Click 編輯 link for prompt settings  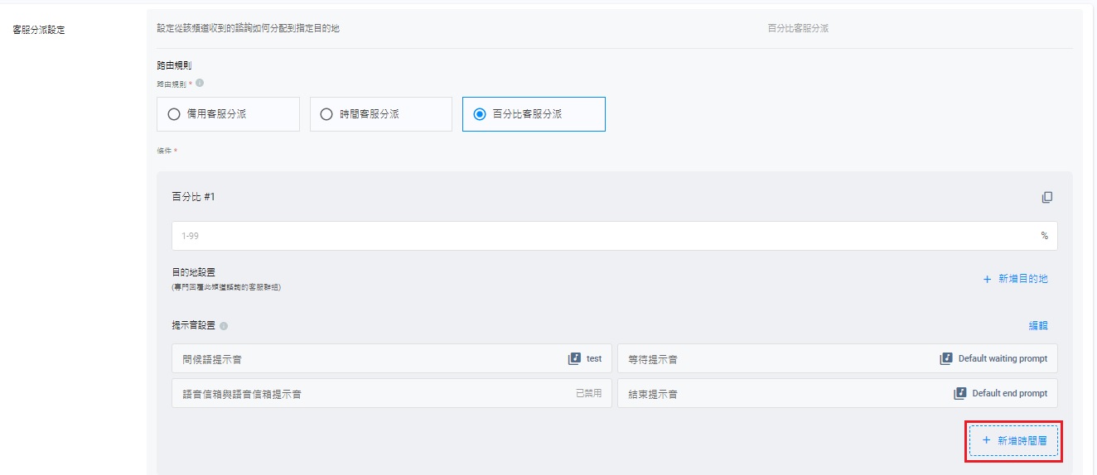tap(1038, 325)
